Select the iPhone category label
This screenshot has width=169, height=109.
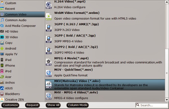point(10,65)
